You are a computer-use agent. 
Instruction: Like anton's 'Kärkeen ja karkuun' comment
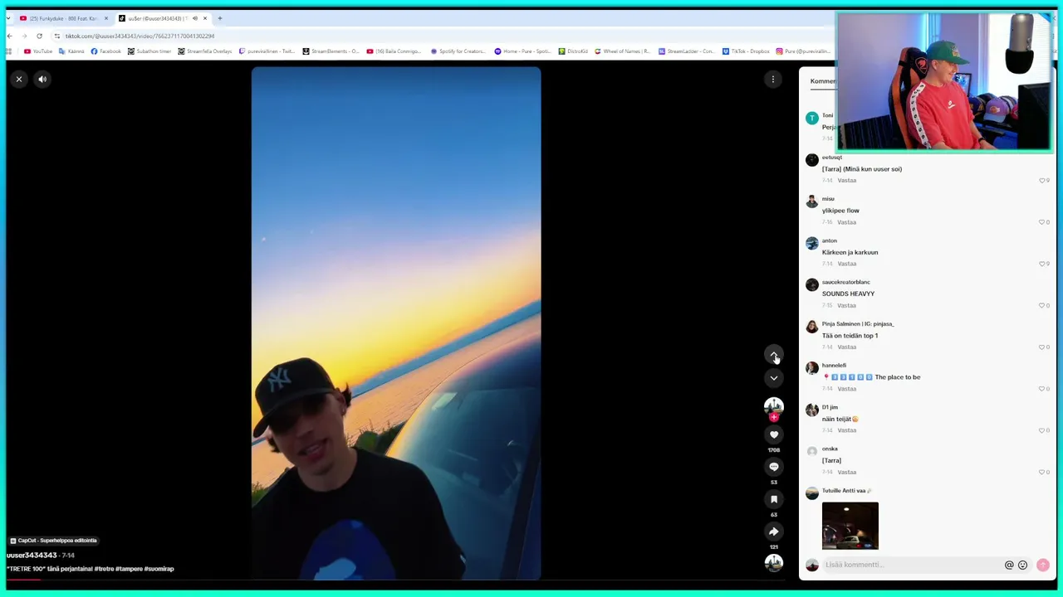[1044, 264]
